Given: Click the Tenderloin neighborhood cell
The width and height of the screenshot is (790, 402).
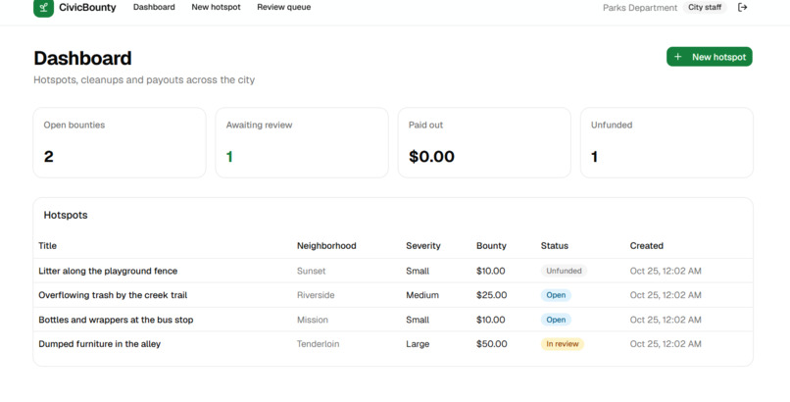Looking at the screenshot, I should pos(318,344).
